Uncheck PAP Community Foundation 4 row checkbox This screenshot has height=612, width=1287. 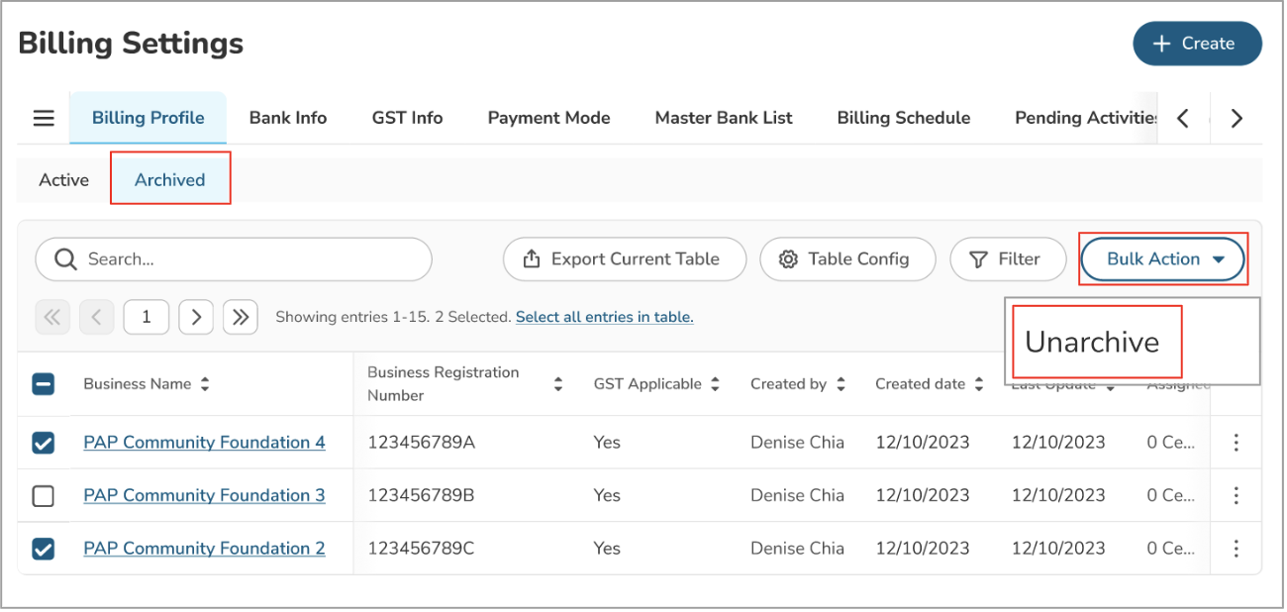pos(44,443)
